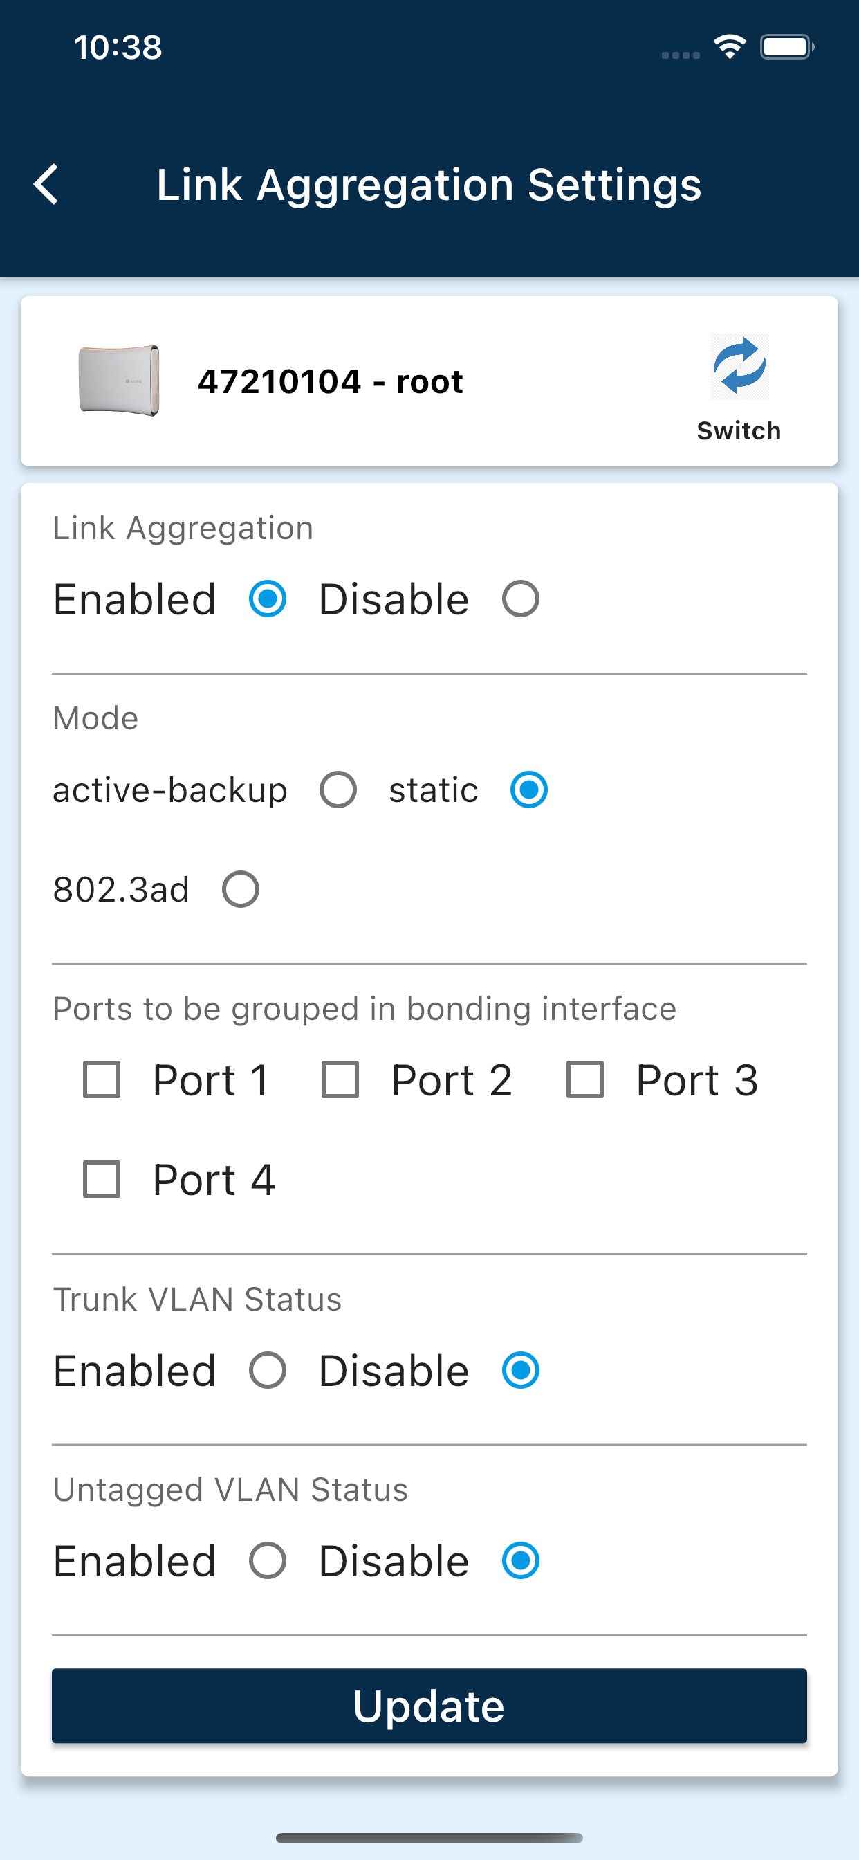The image size is (859, 1860).
Task: Choose static mode radio button
Action: pos(529,790)
